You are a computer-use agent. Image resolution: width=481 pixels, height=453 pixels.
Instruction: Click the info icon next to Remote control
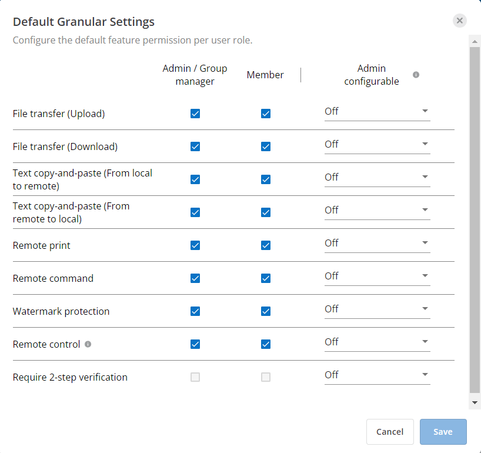point(88,344)
